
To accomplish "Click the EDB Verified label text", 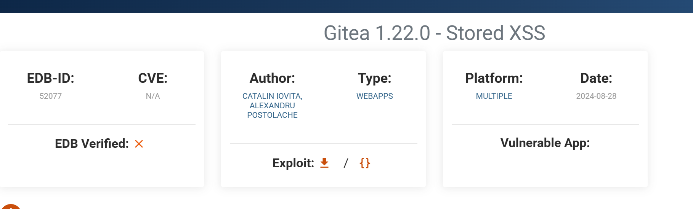I will point(92,144).
